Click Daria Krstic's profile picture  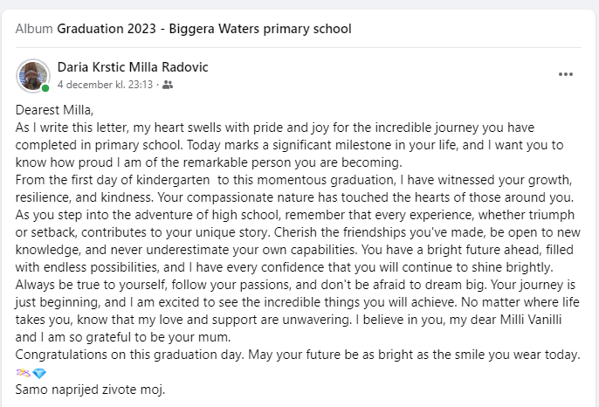pos(32,75)
